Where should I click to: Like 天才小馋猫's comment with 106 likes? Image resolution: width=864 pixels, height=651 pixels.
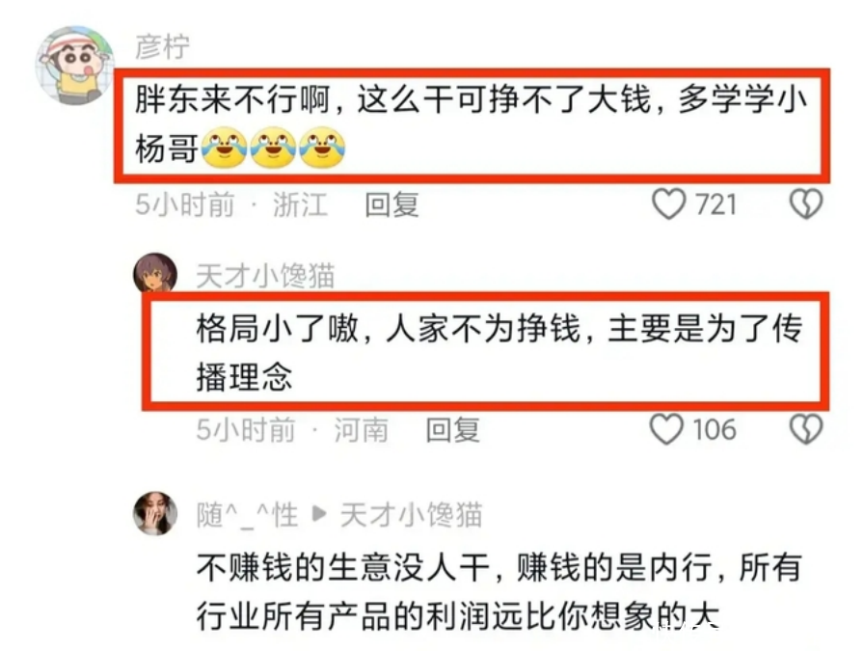pyautogui.click(x=666, y=429)
